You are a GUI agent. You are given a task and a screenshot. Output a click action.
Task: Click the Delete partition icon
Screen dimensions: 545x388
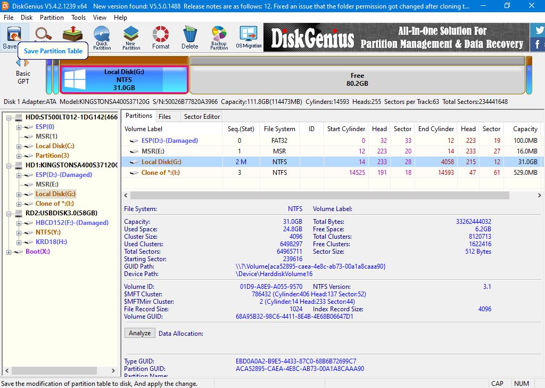[x=189, y=37]
